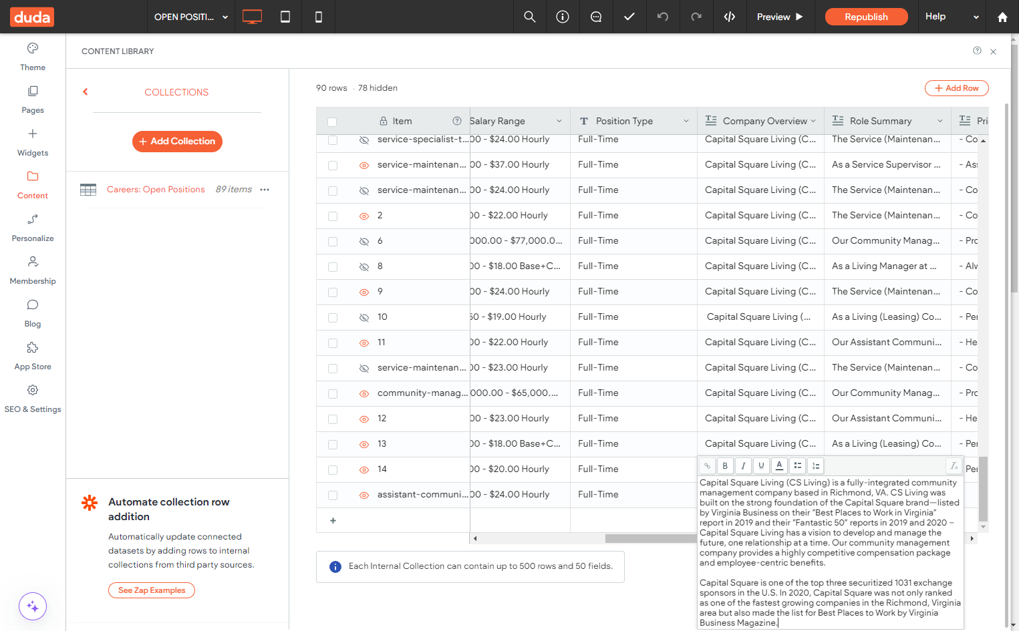The height and width of the screenshot is (631, 1019).
Task: Switch to tablet device view
Action: [285, 17]
